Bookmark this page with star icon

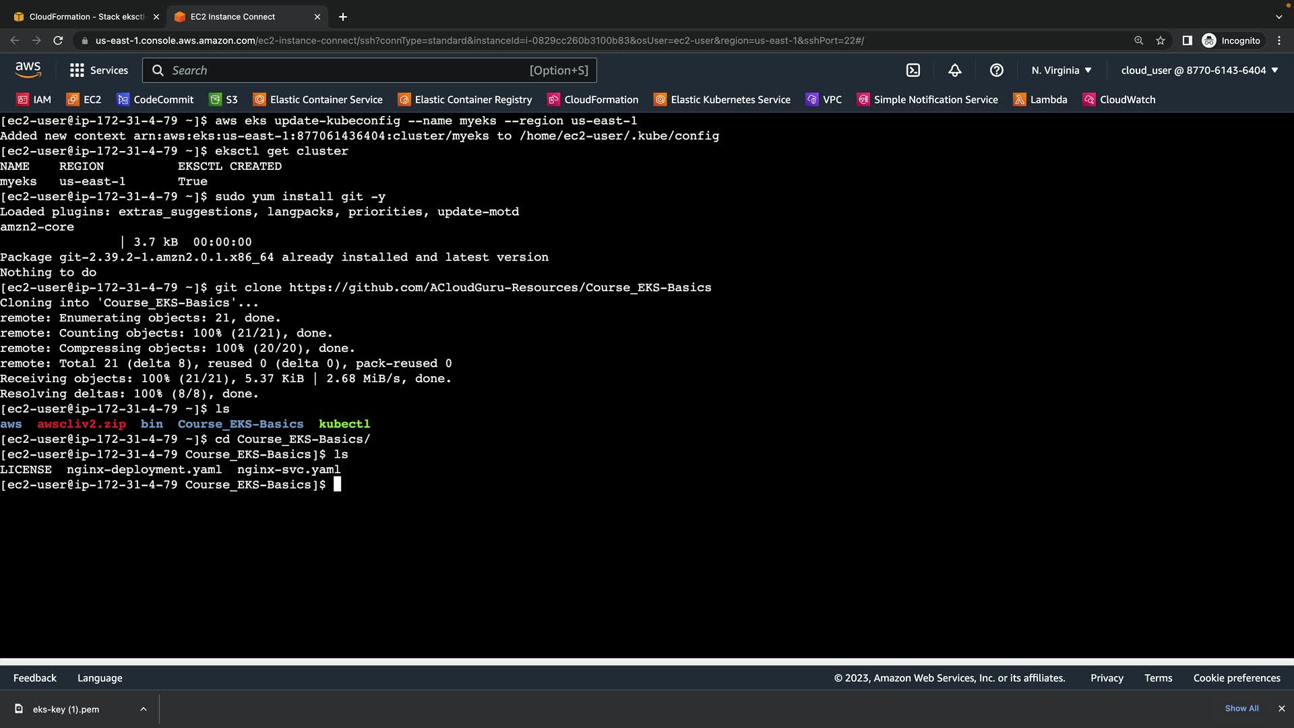[1161, 40]
